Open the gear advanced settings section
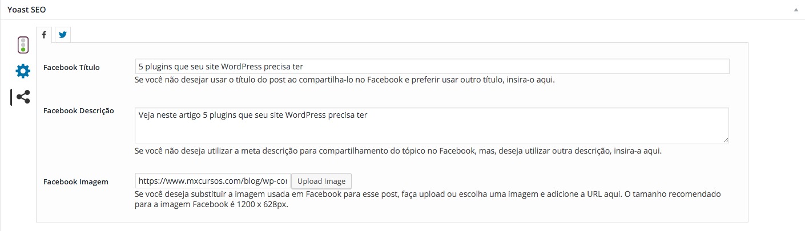Viewport: 805px width, 231px height. 23,71
